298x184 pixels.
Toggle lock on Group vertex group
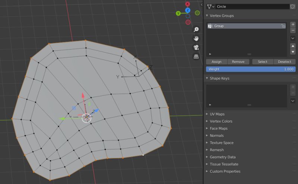pyautogui.click(x=283, y=26)
